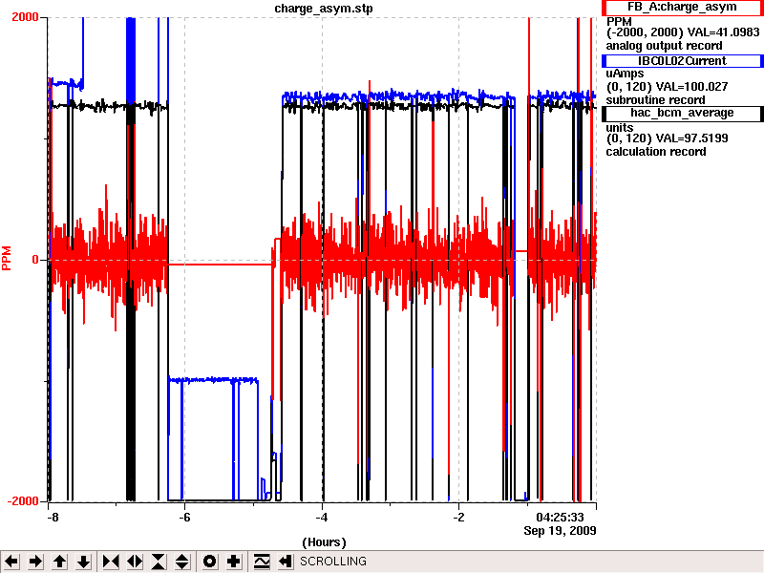Click the -2000 y-axis tick label
The height and width of the screenshot is (573, 764).
[22, 502]
